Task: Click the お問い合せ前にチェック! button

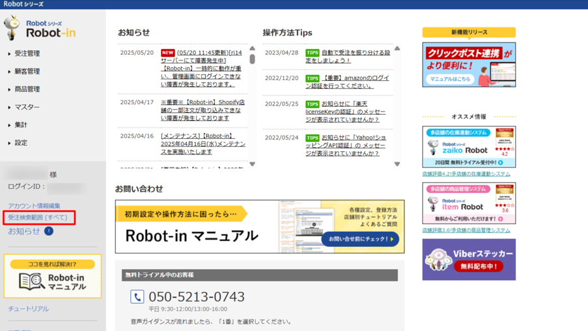Action: tap(360, 239)
